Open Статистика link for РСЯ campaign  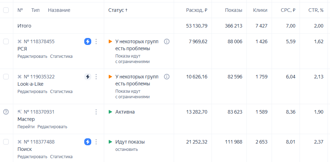(61, 56)
